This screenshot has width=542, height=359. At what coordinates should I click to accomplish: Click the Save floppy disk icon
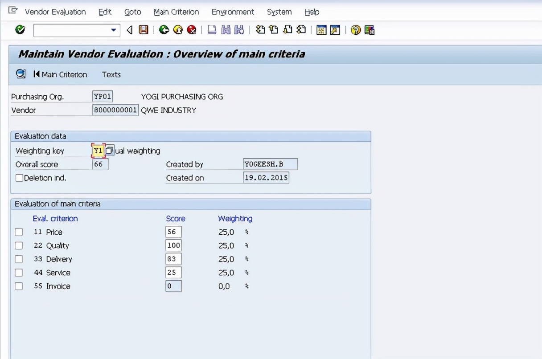(x=144, y=30)
